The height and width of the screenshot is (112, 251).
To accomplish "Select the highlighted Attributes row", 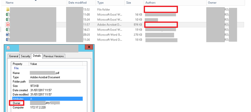I will tap(47, 99).
